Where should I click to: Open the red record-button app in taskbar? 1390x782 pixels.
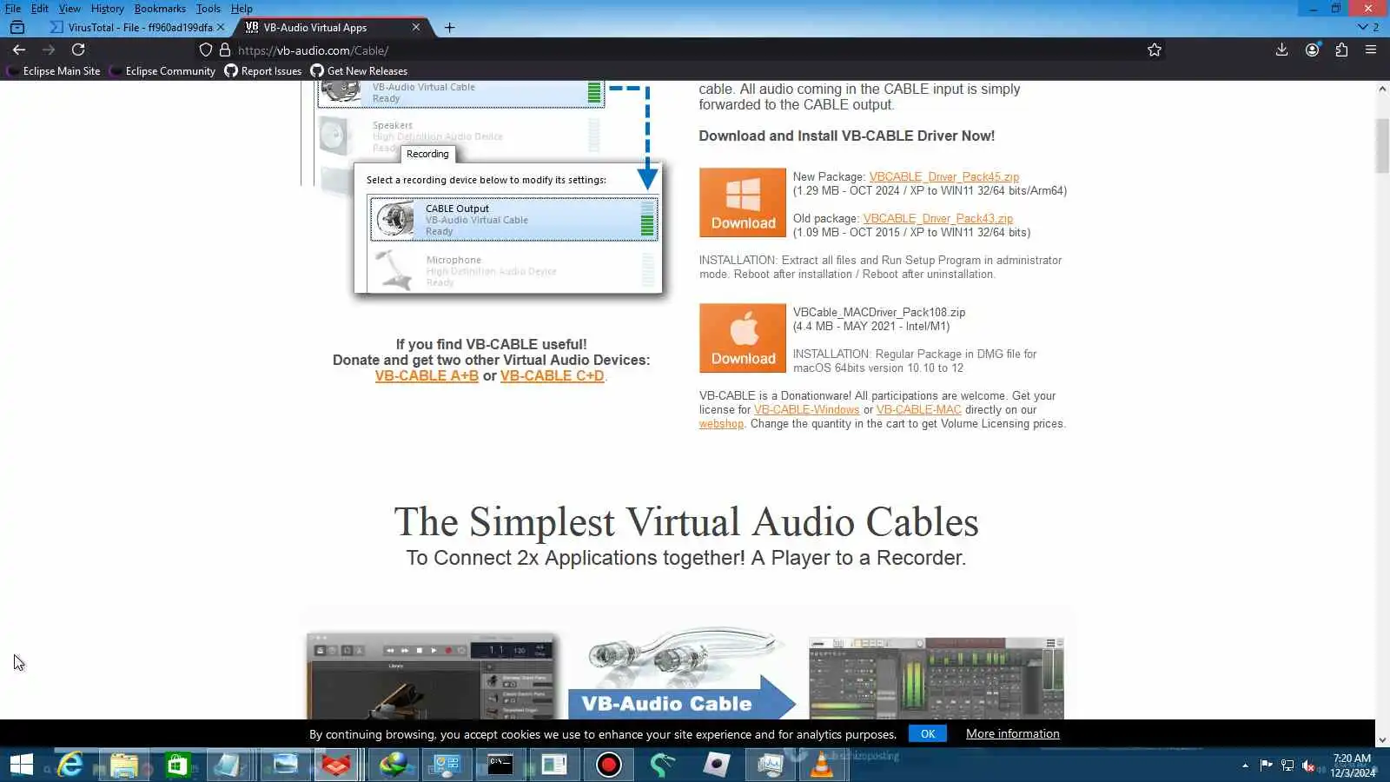point(608,765)
